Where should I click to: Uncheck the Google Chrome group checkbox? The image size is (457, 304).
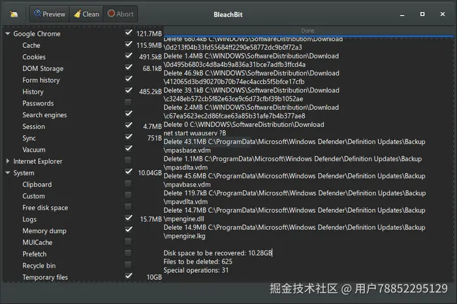click(128, 33)
